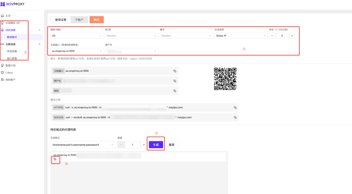Collapse the 动态流量 sidebar section

point(39,30)
